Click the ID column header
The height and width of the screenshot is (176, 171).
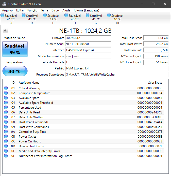13,83
